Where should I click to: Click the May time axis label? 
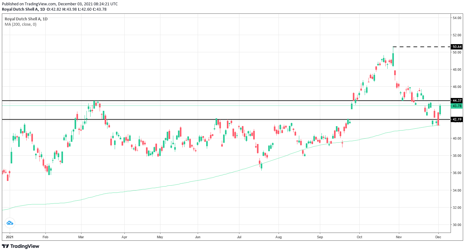[160, 237]
